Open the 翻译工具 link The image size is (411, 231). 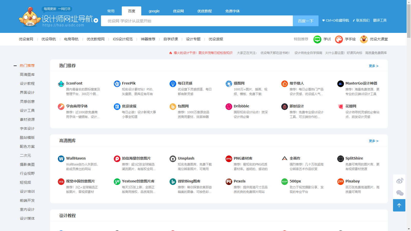(x=380, y=20)
